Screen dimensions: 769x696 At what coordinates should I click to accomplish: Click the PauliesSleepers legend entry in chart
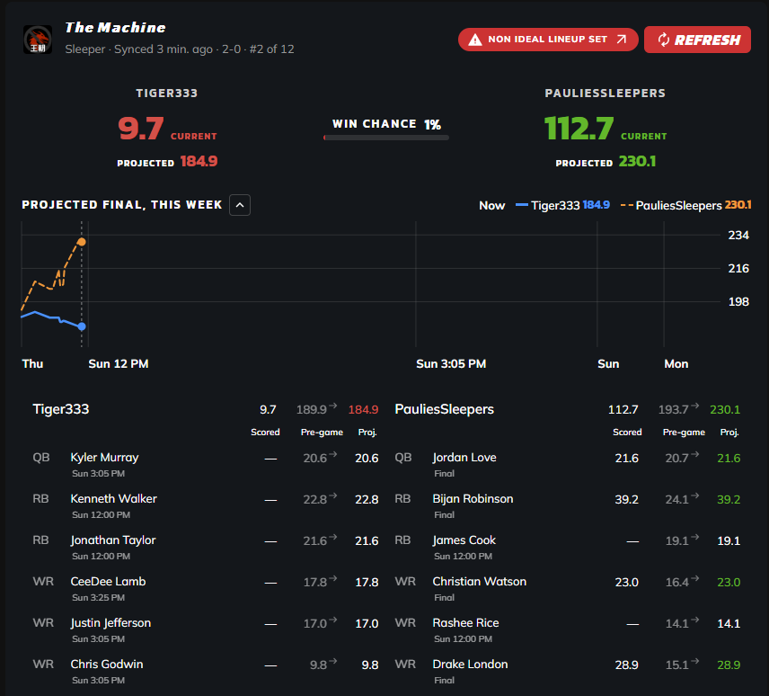click(x=685, y=205)
